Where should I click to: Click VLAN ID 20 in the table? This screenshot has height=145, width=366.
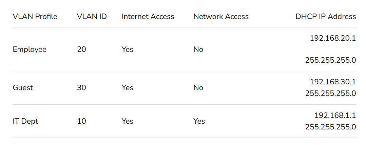point(81,49)
